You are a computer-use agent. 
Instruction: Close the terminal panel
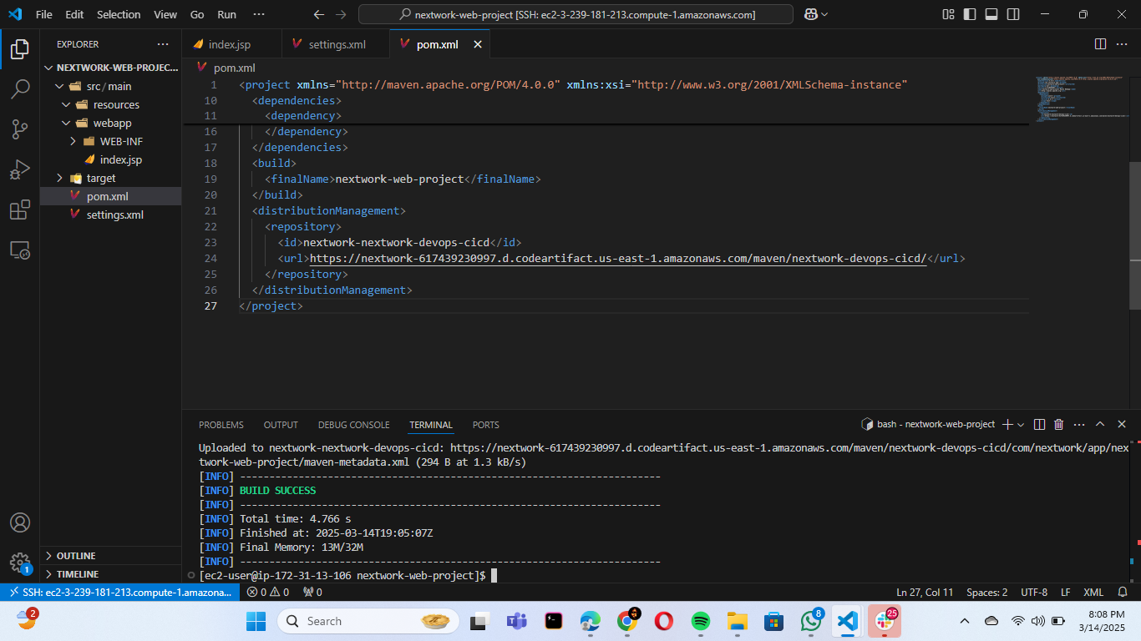[1121, 425]
